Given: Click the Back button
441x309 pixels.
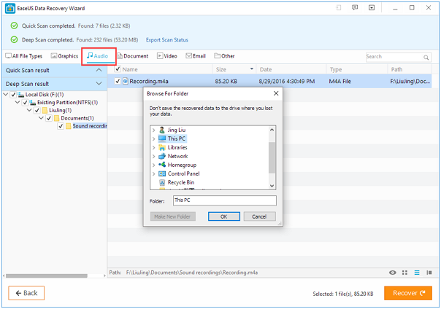Looking at the screenshot, I should tap(26, 293).
